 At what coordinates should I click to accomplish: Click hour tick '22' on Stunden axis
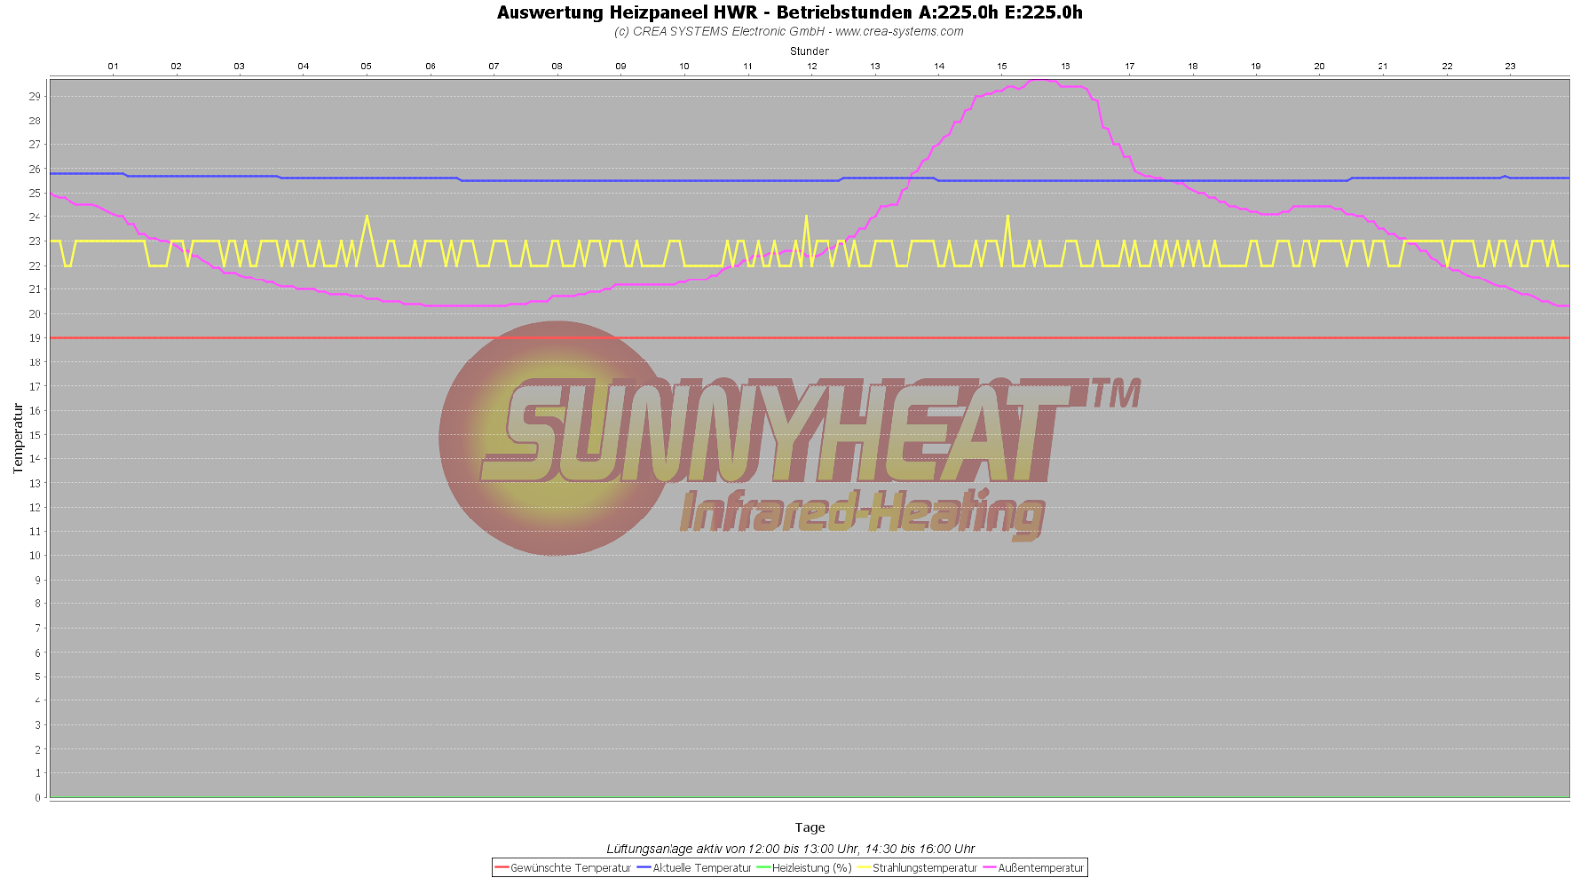[1447, 66]
